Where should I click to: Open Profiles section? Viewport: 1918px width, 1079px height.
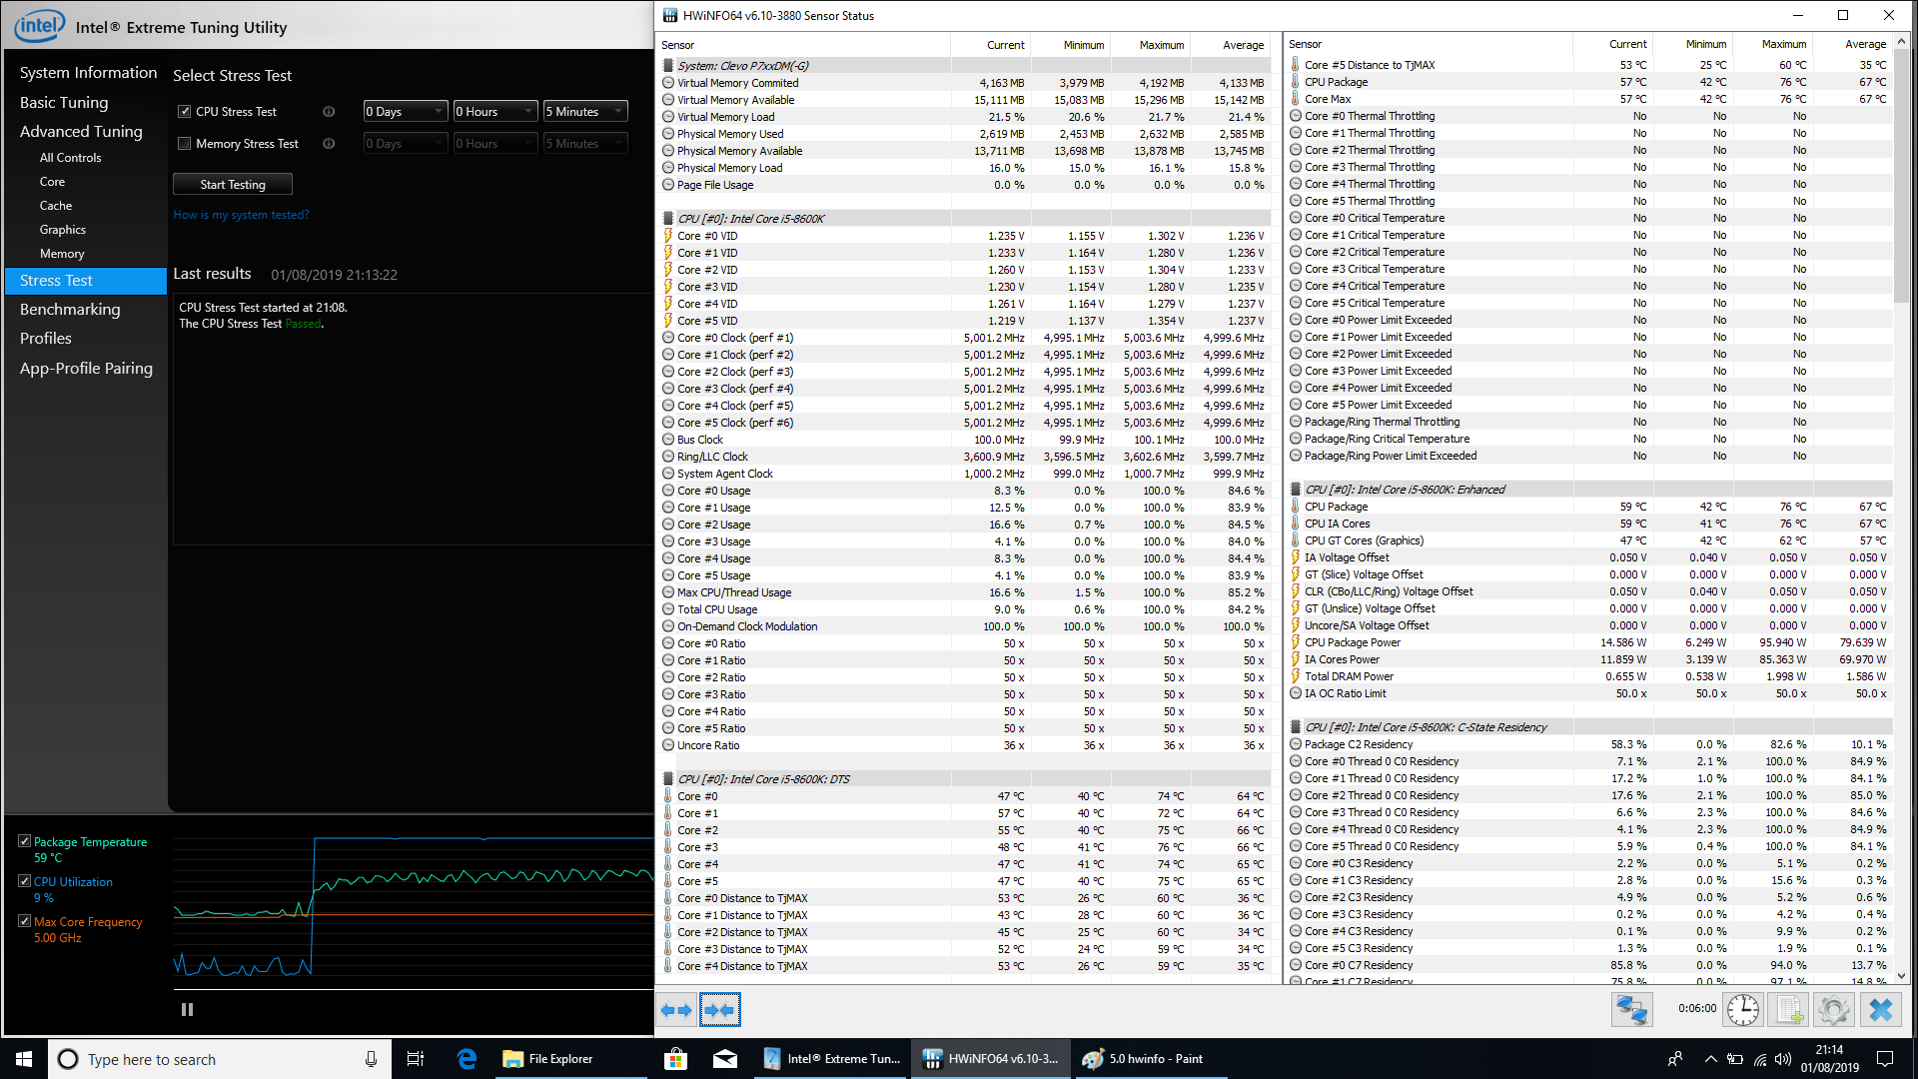tap(46, 339)
